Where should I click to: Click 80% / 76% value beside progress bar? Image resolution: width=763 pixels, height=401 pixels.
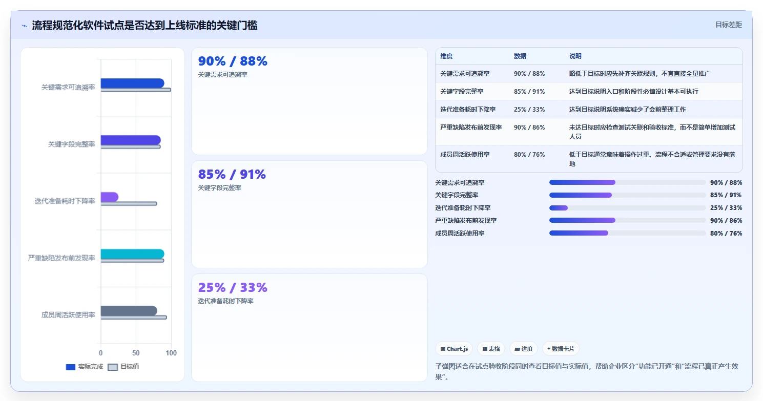click(726, 234)
